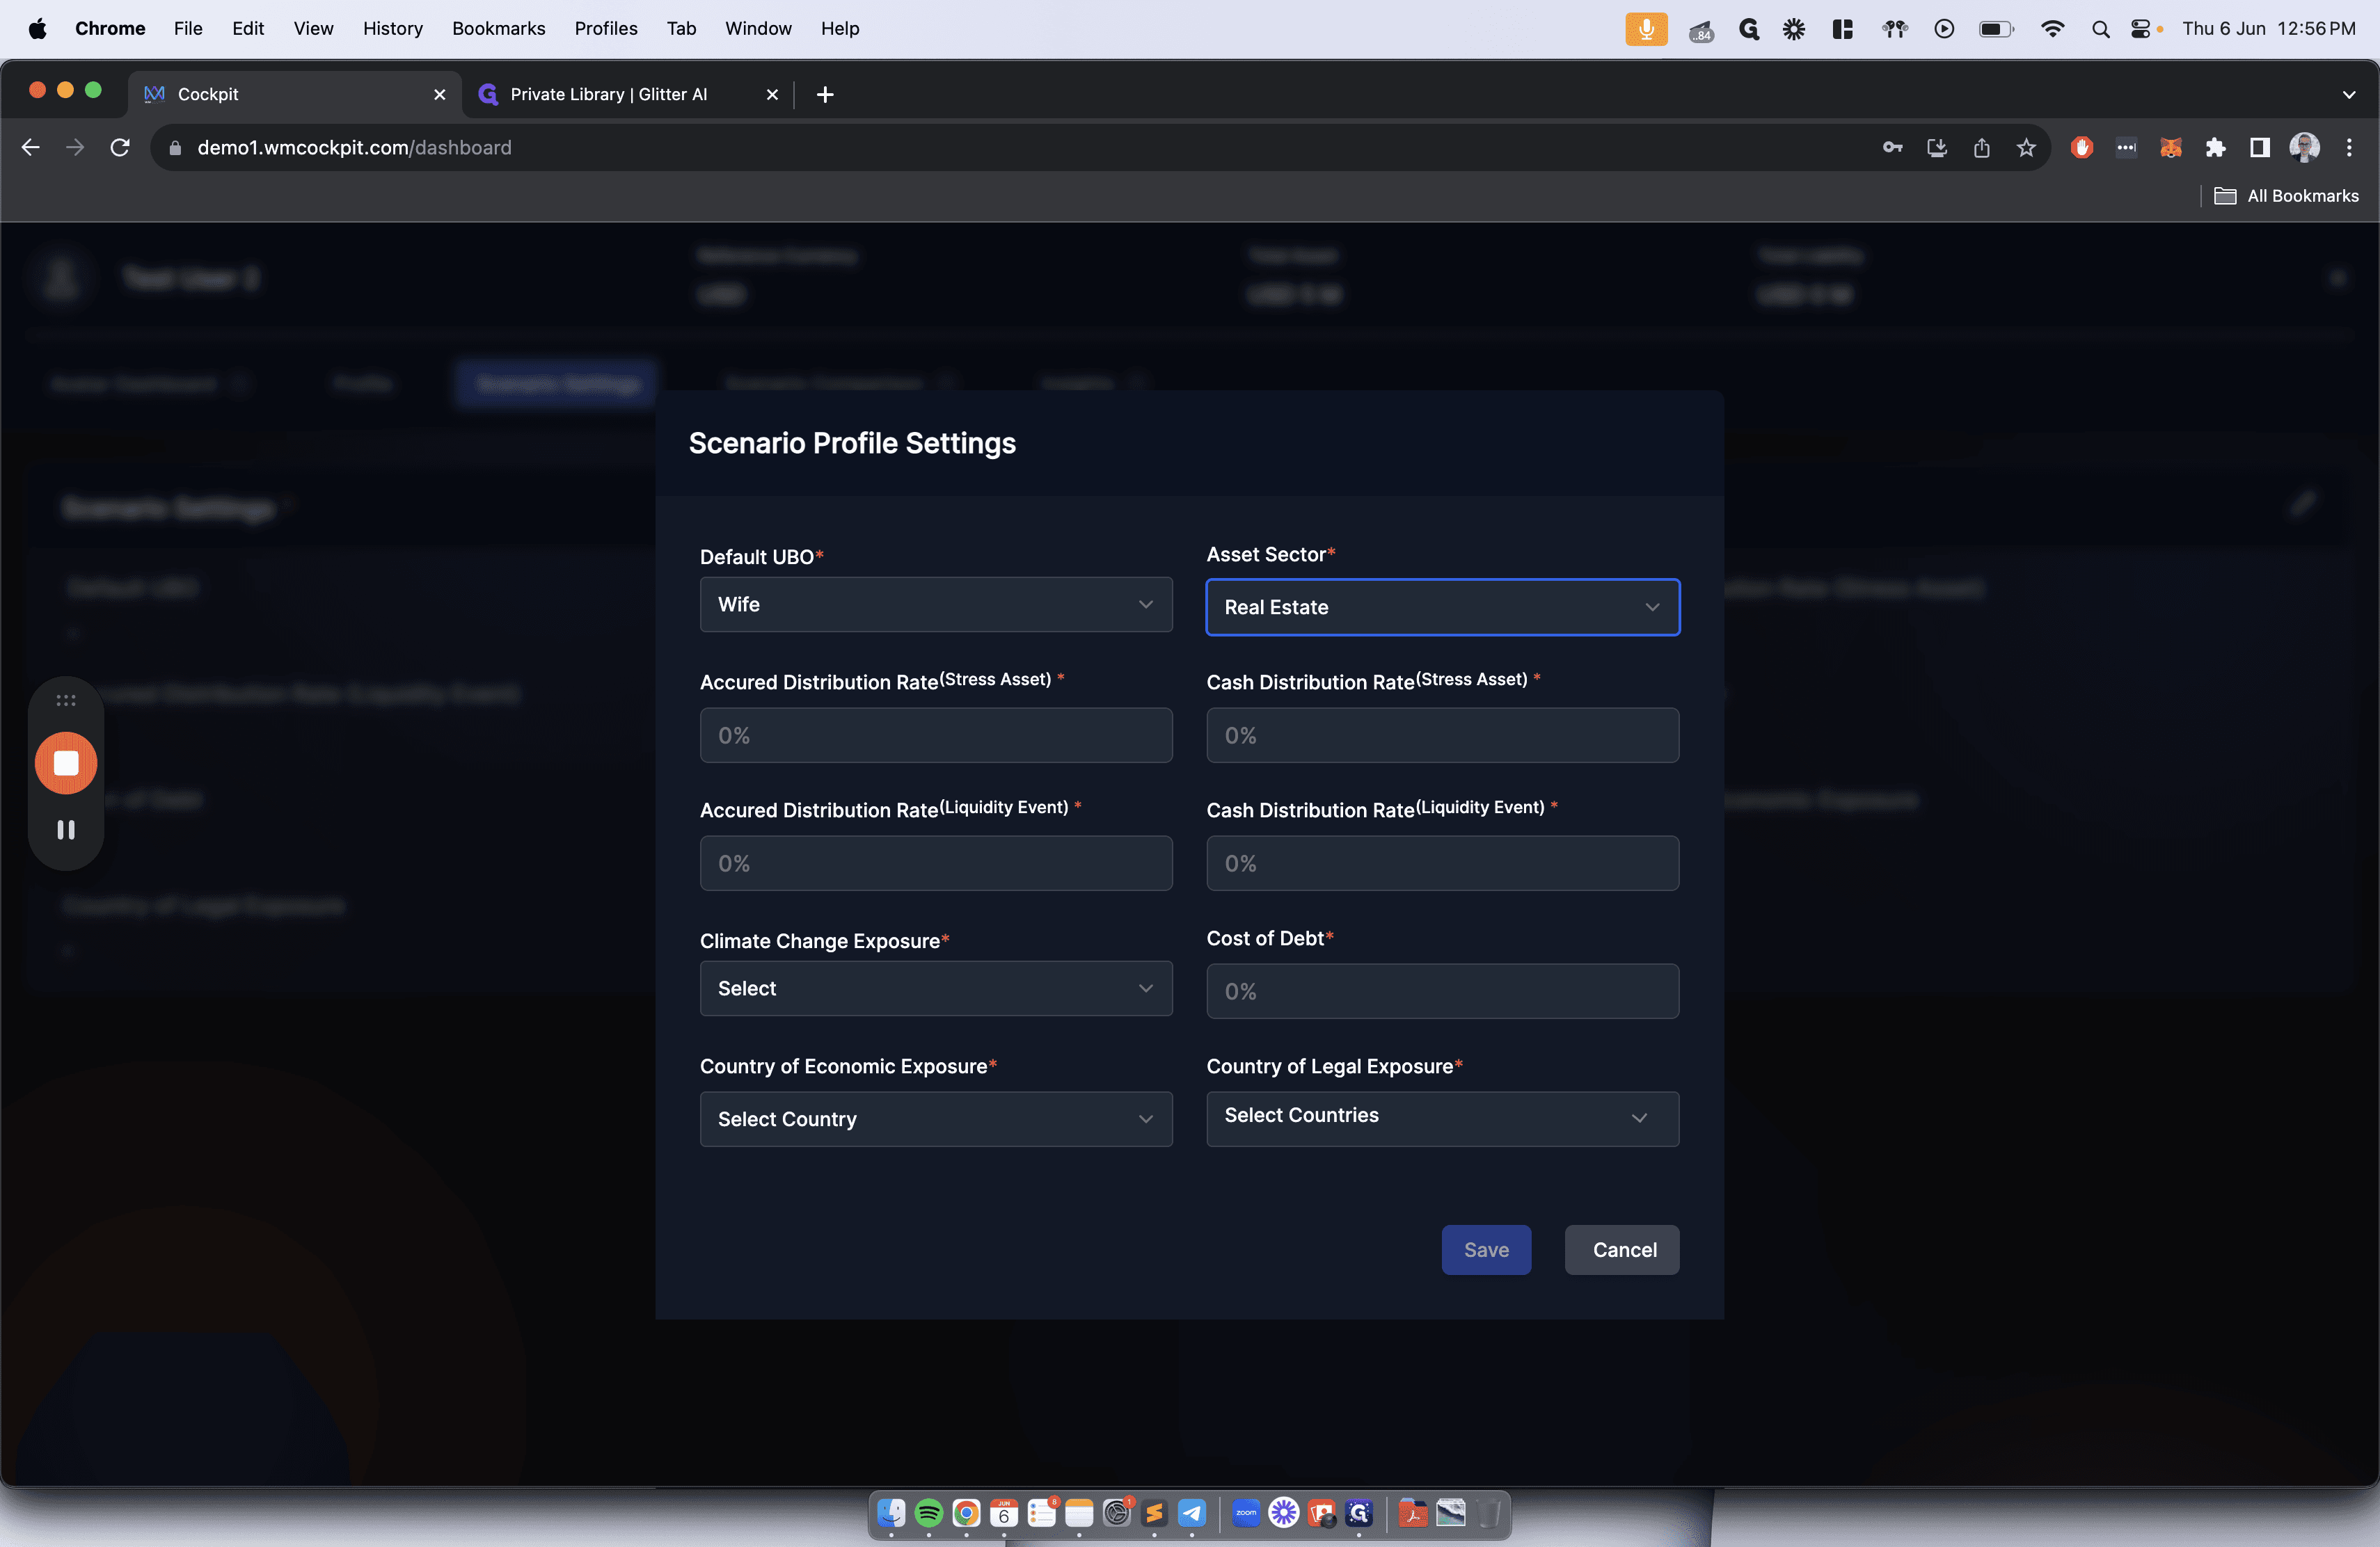Screen dimensions: 2380x1547
Task: Open the Extensions puzzle menu
Action: pyautogui.click(x=2215, y=148)
